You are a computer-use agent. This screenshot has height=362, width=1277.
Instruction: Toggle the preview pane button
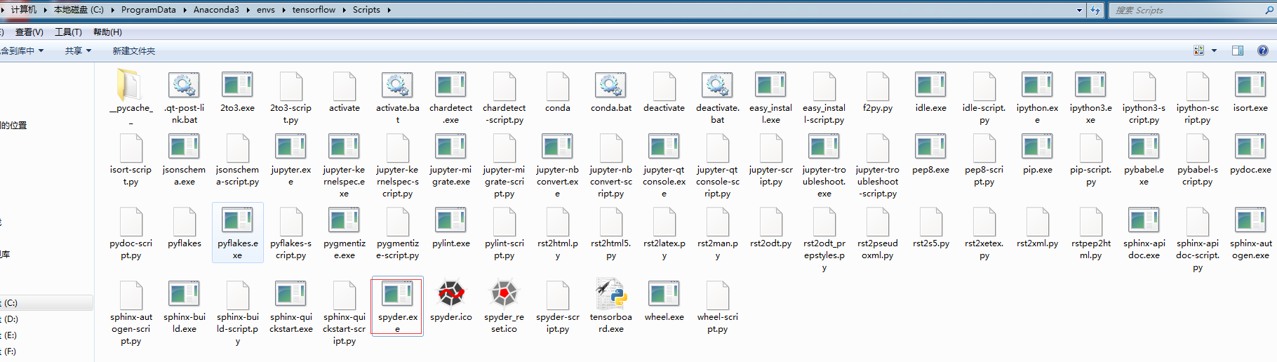[x=1238, y=51]
